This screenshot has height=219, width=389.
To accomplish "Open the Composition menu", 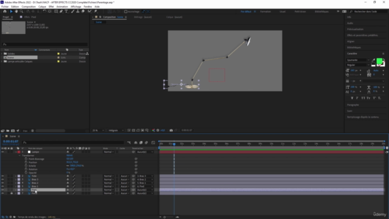I will pyautogui.click(x=29, y=7).
